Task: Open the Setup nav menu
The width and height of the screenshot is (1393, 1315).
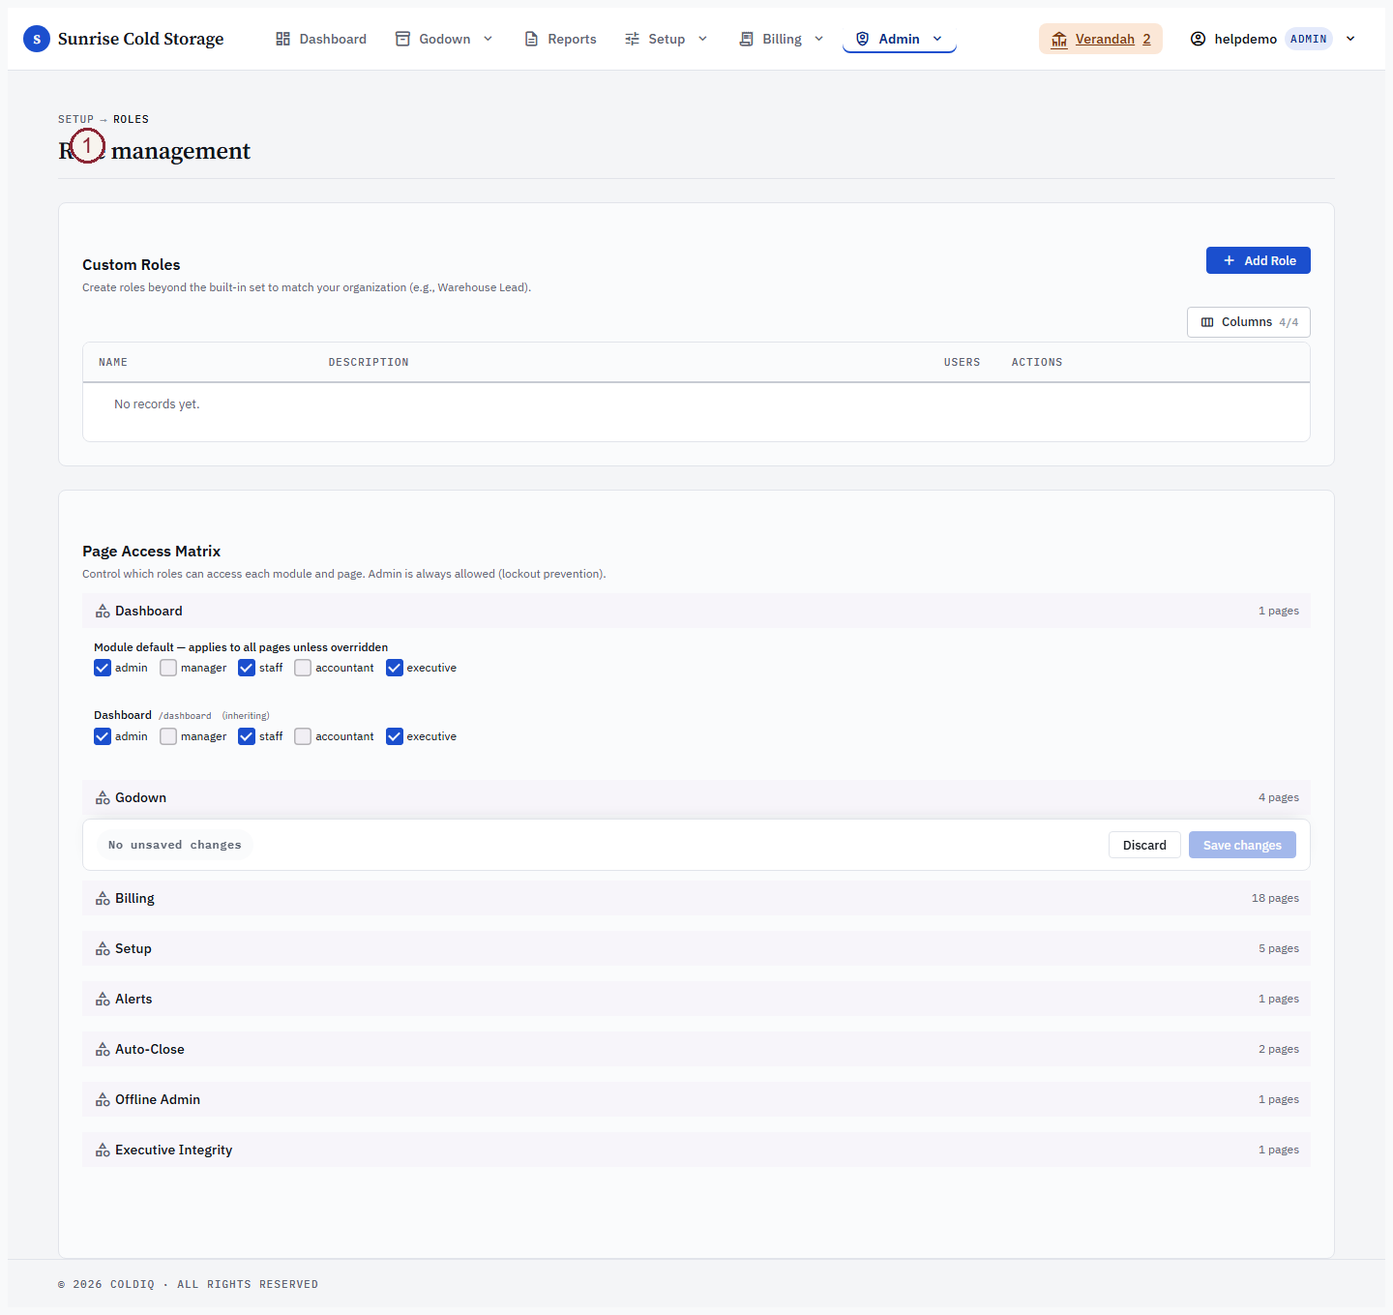Action: coord(667,39)
